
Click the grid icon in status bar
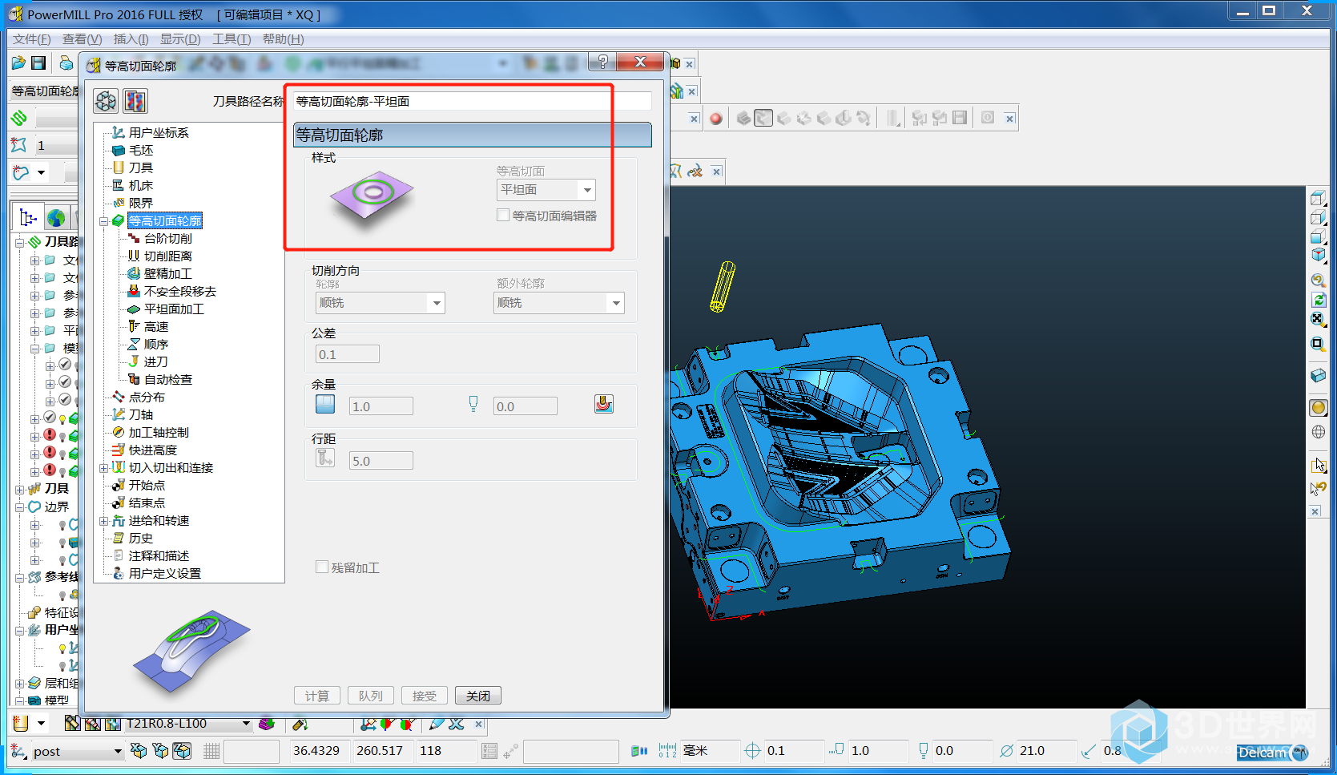click(x=211, y=751)
